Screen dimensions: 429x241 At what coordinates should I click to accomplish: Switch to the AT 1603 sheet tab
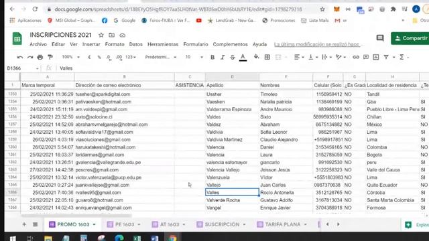click(168, 225)
